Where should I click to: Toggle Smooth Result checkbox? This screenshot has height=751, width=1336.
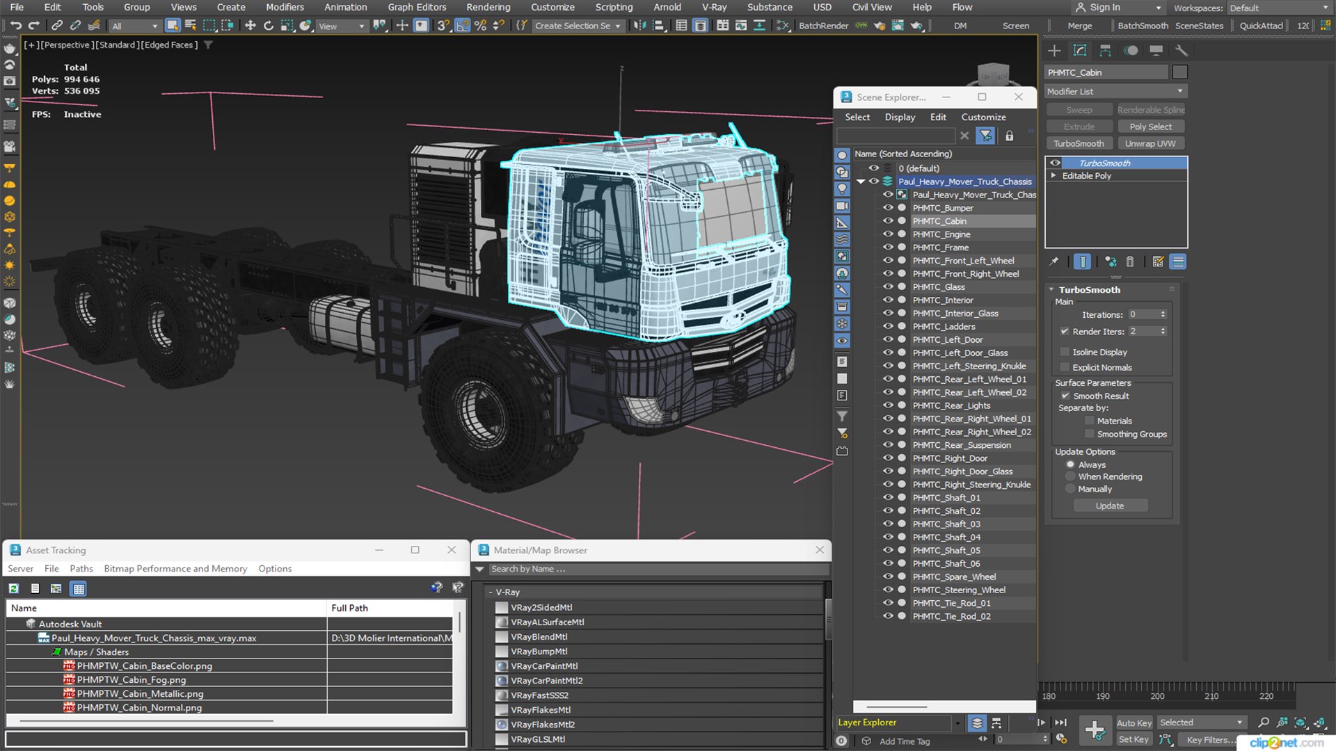1065,396
